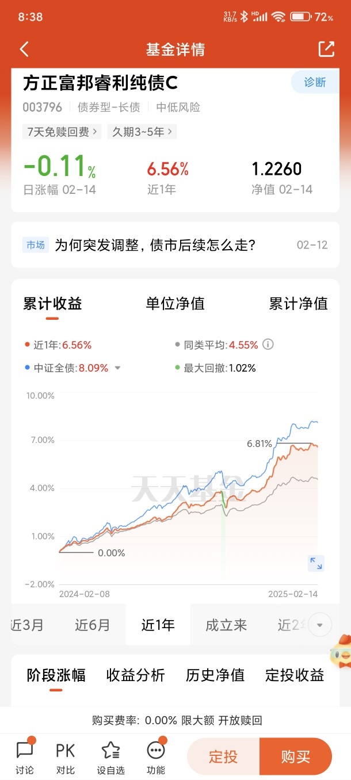The width and height of the screenshot is (351, 780).
Task: Tap the orange 购买 button
Action: (x=296, y=756)
